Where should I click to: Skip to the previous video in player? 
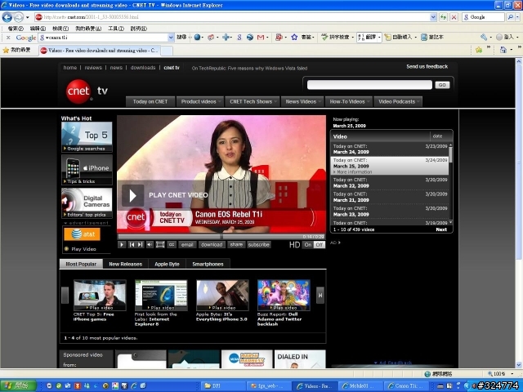coord(132,245)
